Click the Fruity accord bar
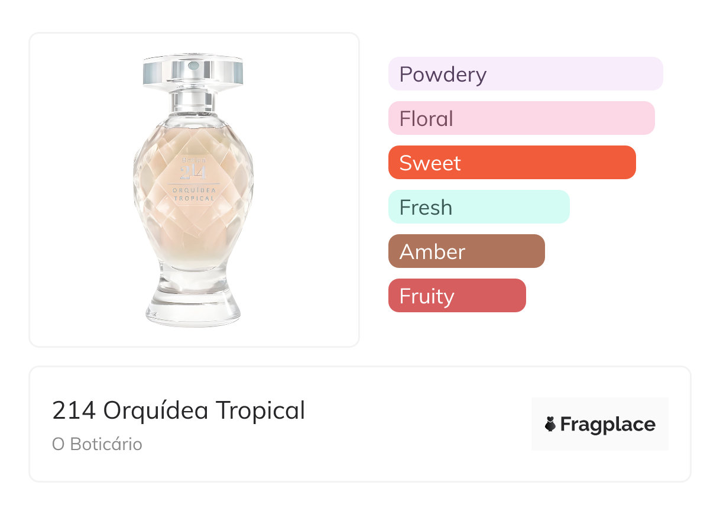Screen dimensions: 720x511 click(x=457, y=296)
